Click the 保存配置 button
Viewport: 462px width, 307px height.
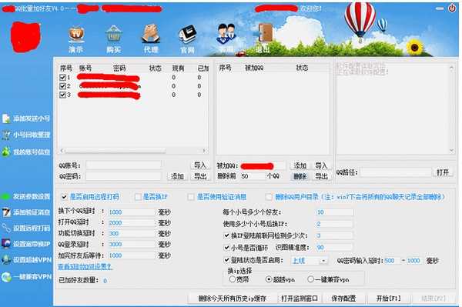(x=344, y=299)
